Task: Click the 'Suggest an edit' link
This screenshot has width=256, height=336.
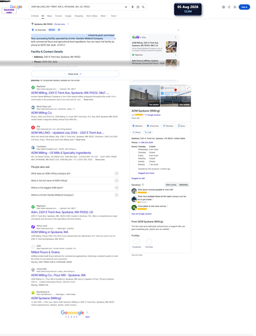Action: tap(138, 178)
